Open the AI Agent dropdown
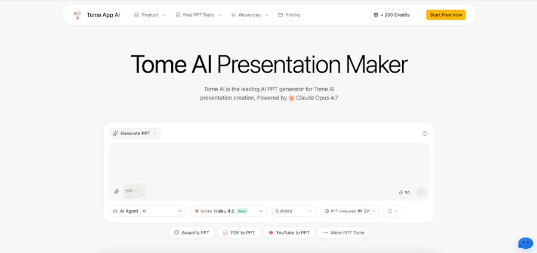The width and height of the screenshot is (537, 253). click(x=147, y=211)
